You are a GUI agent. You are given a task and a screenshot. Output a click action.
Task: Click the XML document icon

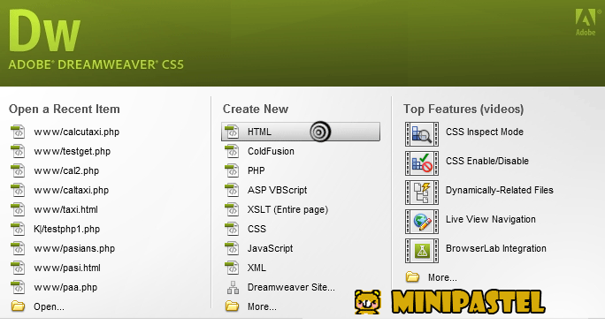tap(232, 268)
